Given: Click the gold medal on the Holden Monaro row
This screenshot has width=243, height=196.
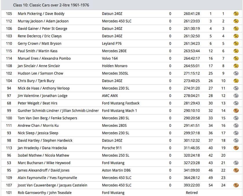Looking at the screenshot, I should coord(236,66).
